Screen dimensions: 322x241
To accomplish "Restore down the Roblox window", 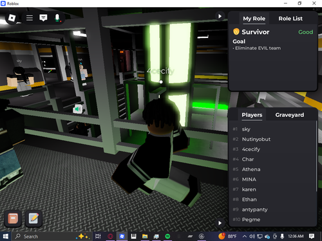I will pos(299,3).
